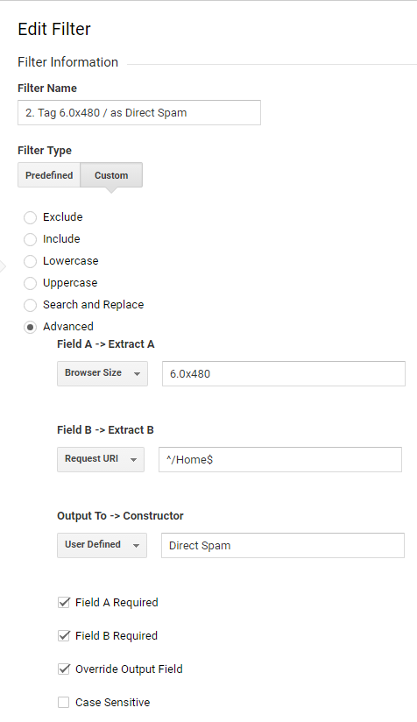Choose the Lowercase radio option
Image resolution: width=417 pixels, height=722 pixels.
coord(31,261)
